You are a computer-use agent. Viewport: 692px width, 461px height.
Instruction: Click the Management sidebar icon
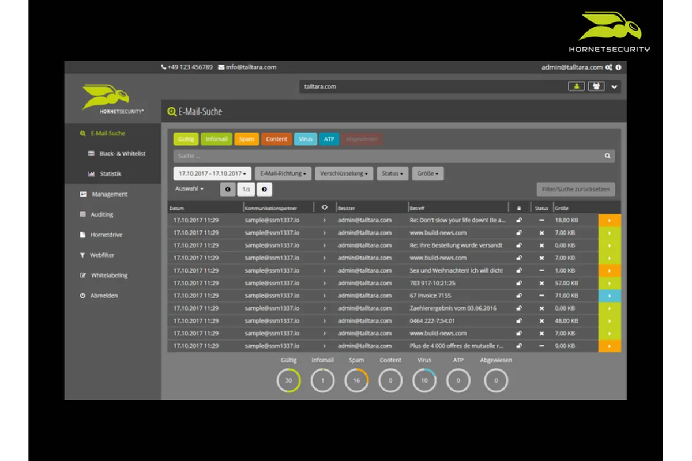(83, 194)
